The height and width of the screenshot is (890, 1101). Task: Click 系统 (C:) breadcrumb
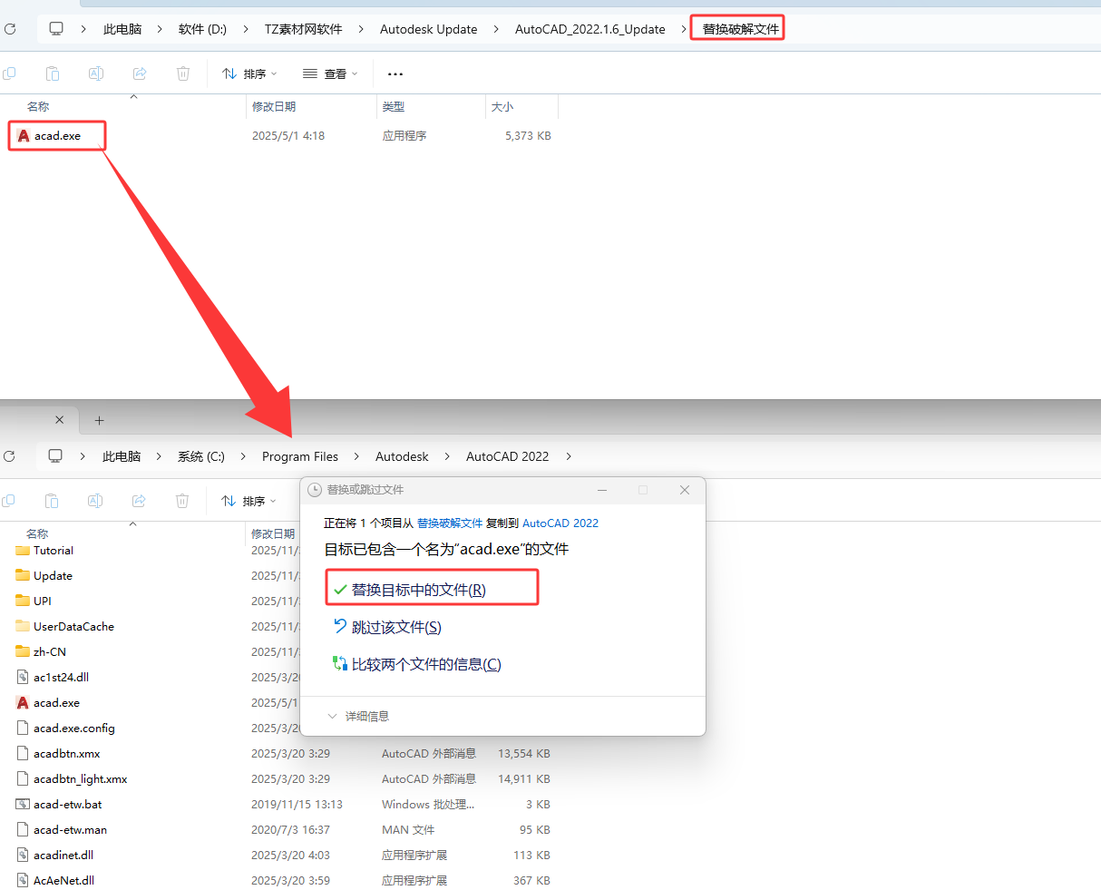(200, 456)
